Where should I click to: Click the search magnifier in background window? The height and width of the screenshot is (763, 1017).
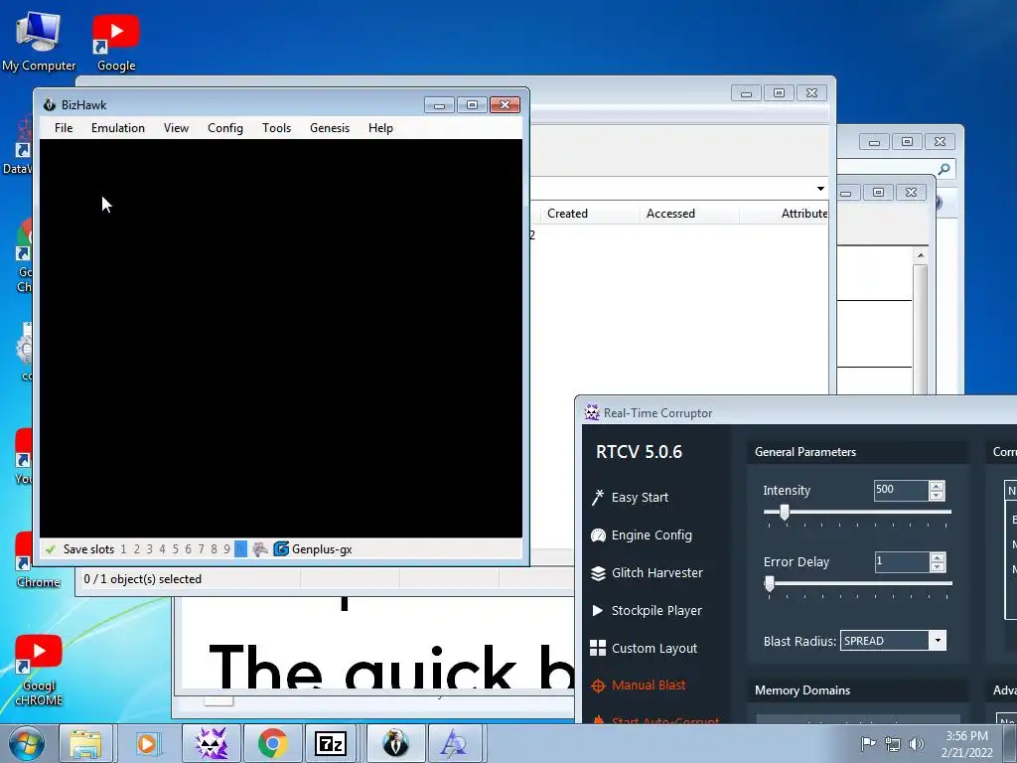coord(944,169)
